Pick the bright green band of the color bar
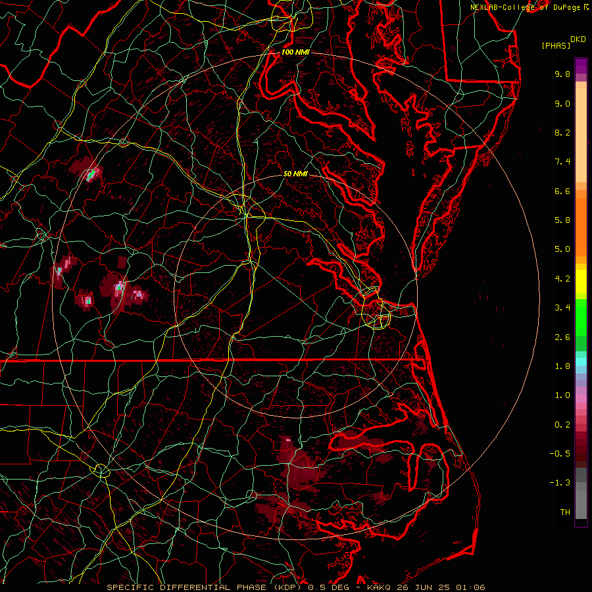Screen dimensions: 592x592 click(581, 318)
